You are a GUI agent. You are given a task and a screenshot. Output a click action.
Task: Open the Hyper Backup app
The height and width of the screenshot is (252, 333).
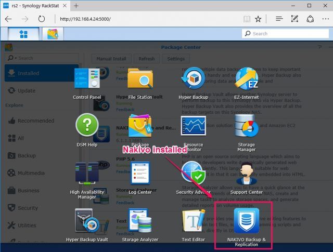pos(193,78)
